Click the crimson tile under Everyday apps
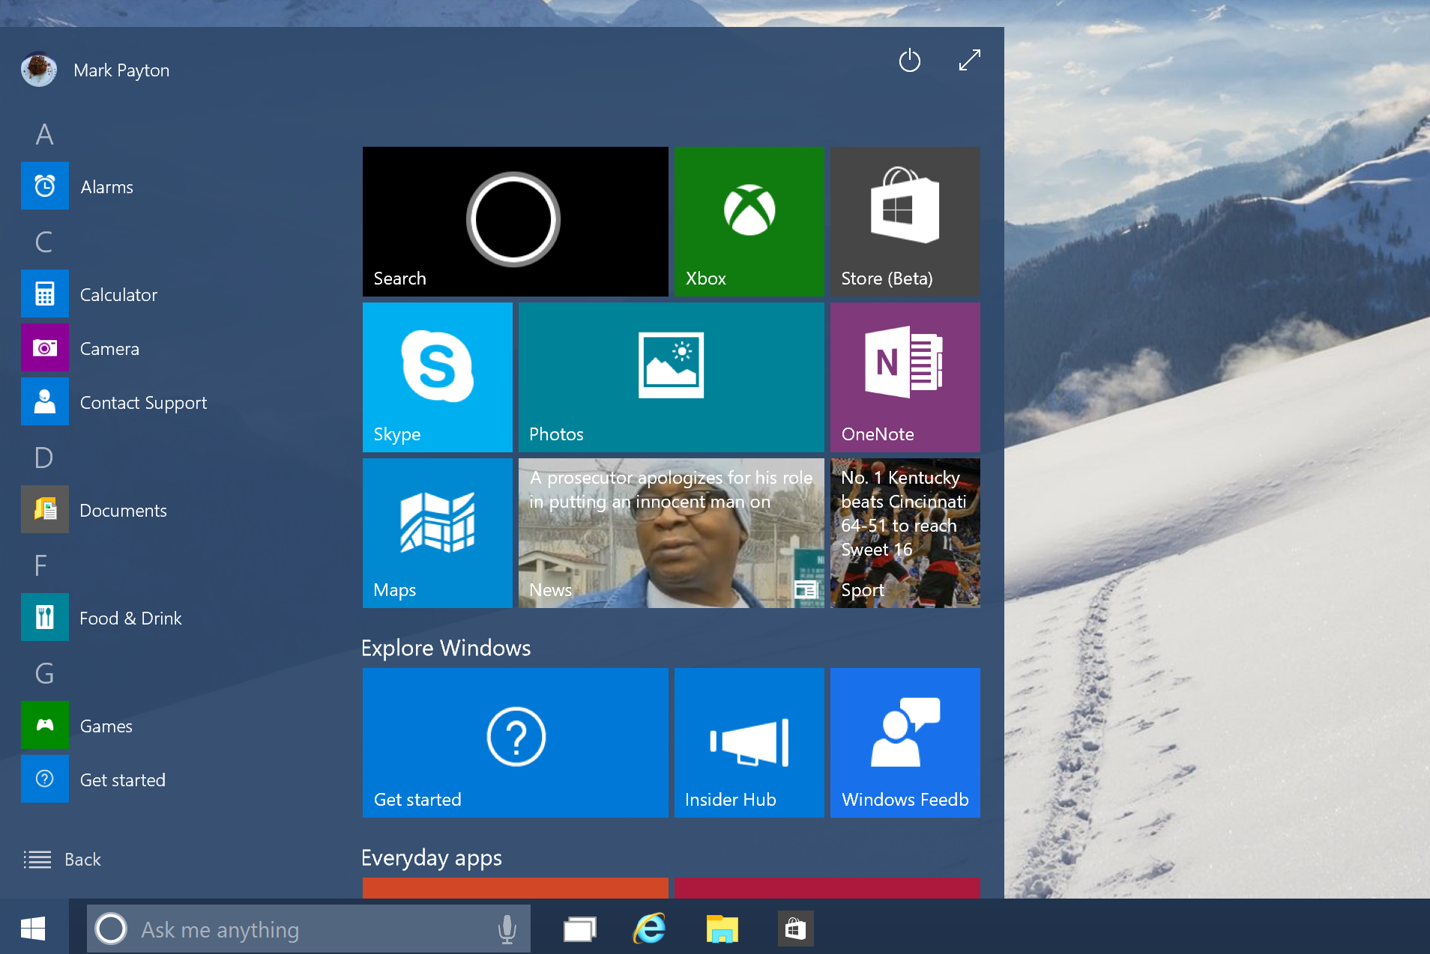The width and height of the screenshot is (1430, 954). pos(827,888)
